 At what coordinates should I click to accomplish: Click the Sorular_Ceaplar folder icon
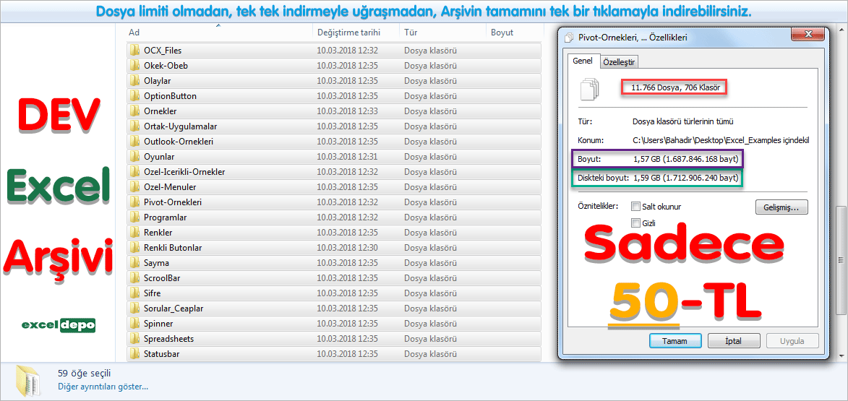coord(134,308)
